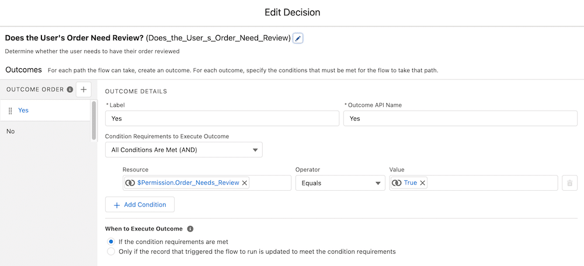Screen dimensions: 584x266
Task: Click into the Label input field
Action: click(222, 118)
